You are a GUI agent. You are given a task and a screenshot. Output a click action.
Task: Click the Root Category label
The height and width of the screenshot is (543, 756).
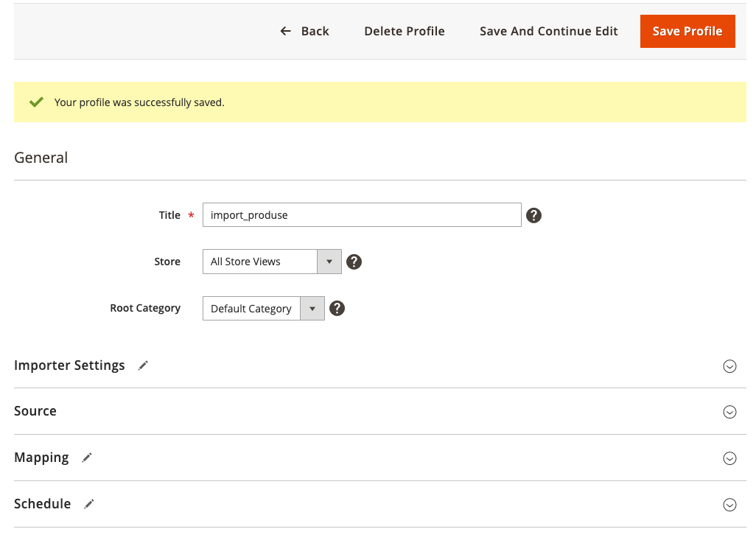click(145, 308)
